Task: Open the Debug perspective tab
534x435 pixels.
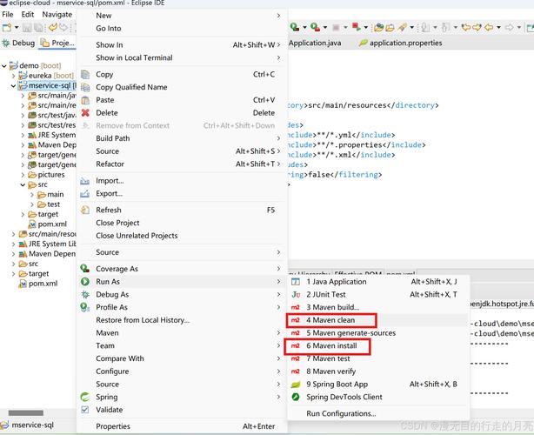Action: 18,43
